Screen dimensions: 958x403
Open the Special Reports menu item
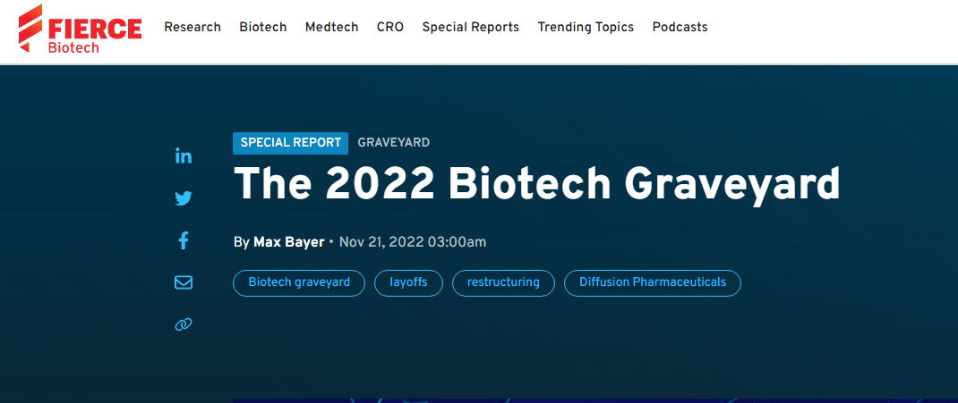coord(471,27)
